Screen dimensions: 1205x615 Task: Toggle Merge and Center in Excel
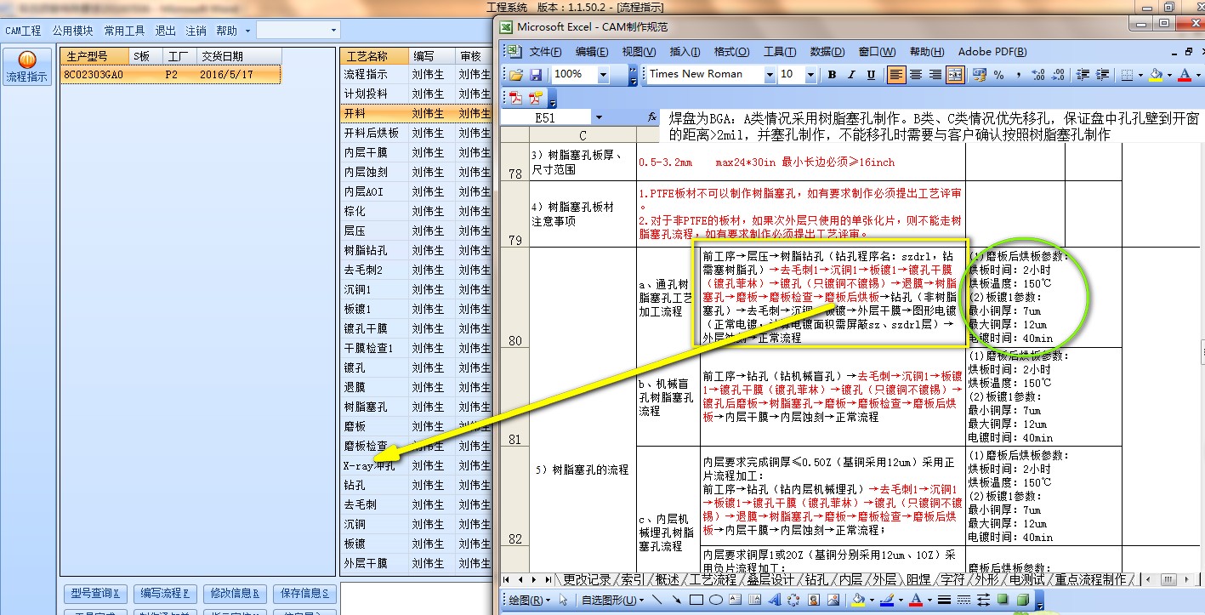(955, 75)
